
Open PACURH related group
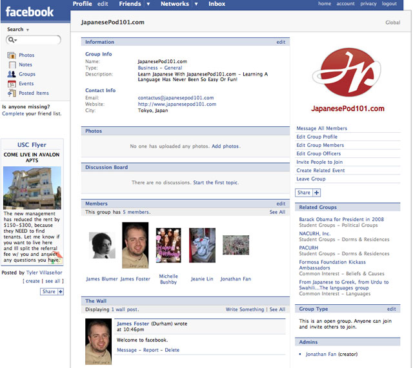(x=308, y=247)
